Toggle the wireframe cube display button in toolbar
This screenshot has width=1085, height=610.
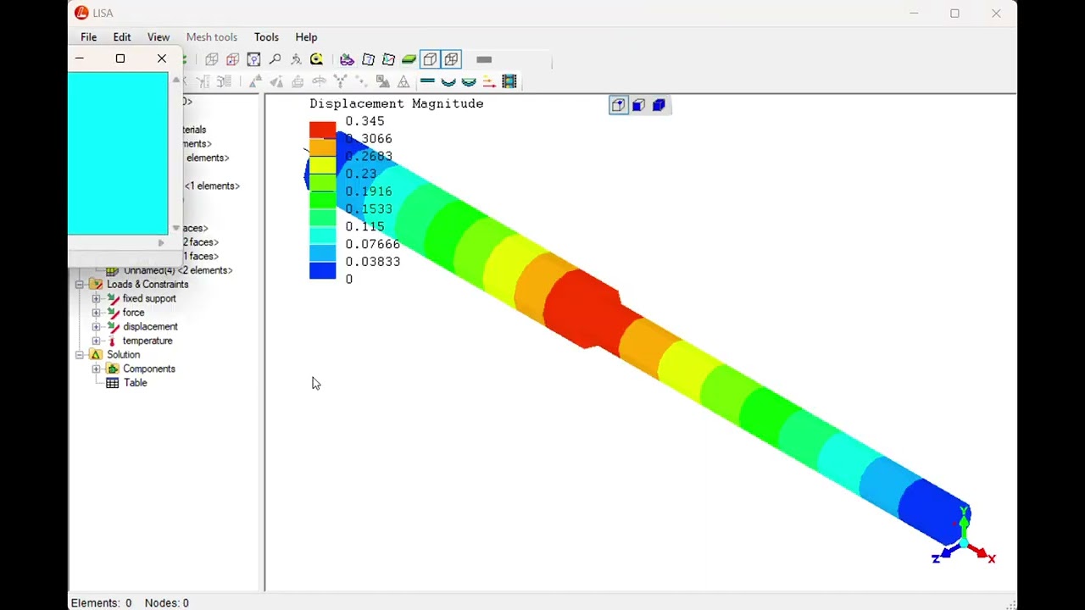click(x=451, y=59)
